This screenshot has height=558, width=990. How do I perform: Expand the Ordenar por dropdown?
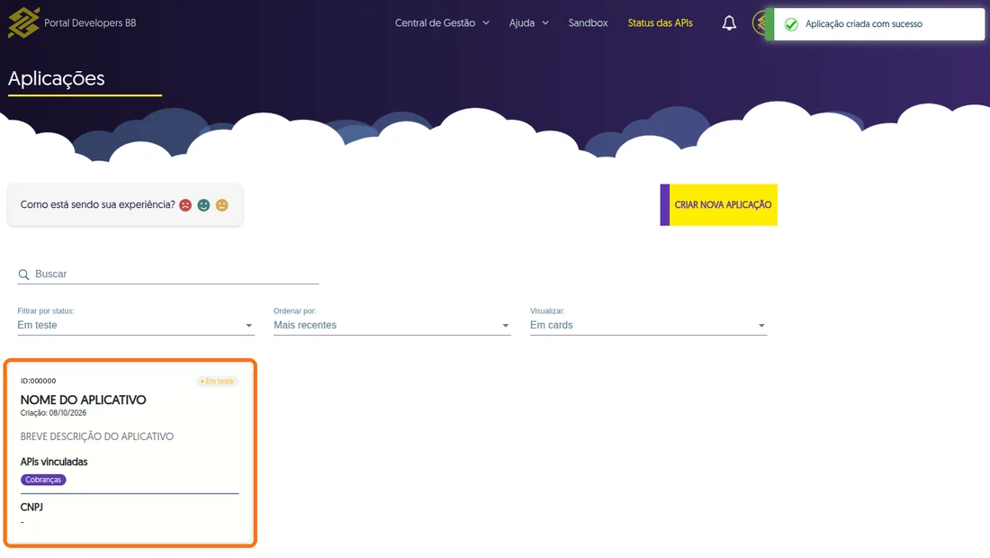point(392,325)
